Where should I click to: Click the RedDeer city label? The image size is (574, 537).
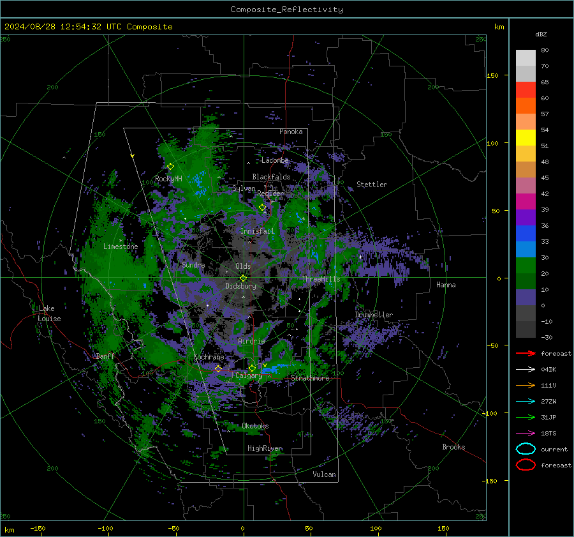click(270, 193)
